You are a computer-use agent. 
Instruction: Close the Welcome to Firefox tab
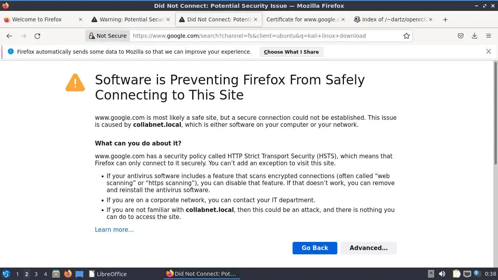(x=81, y=19)
